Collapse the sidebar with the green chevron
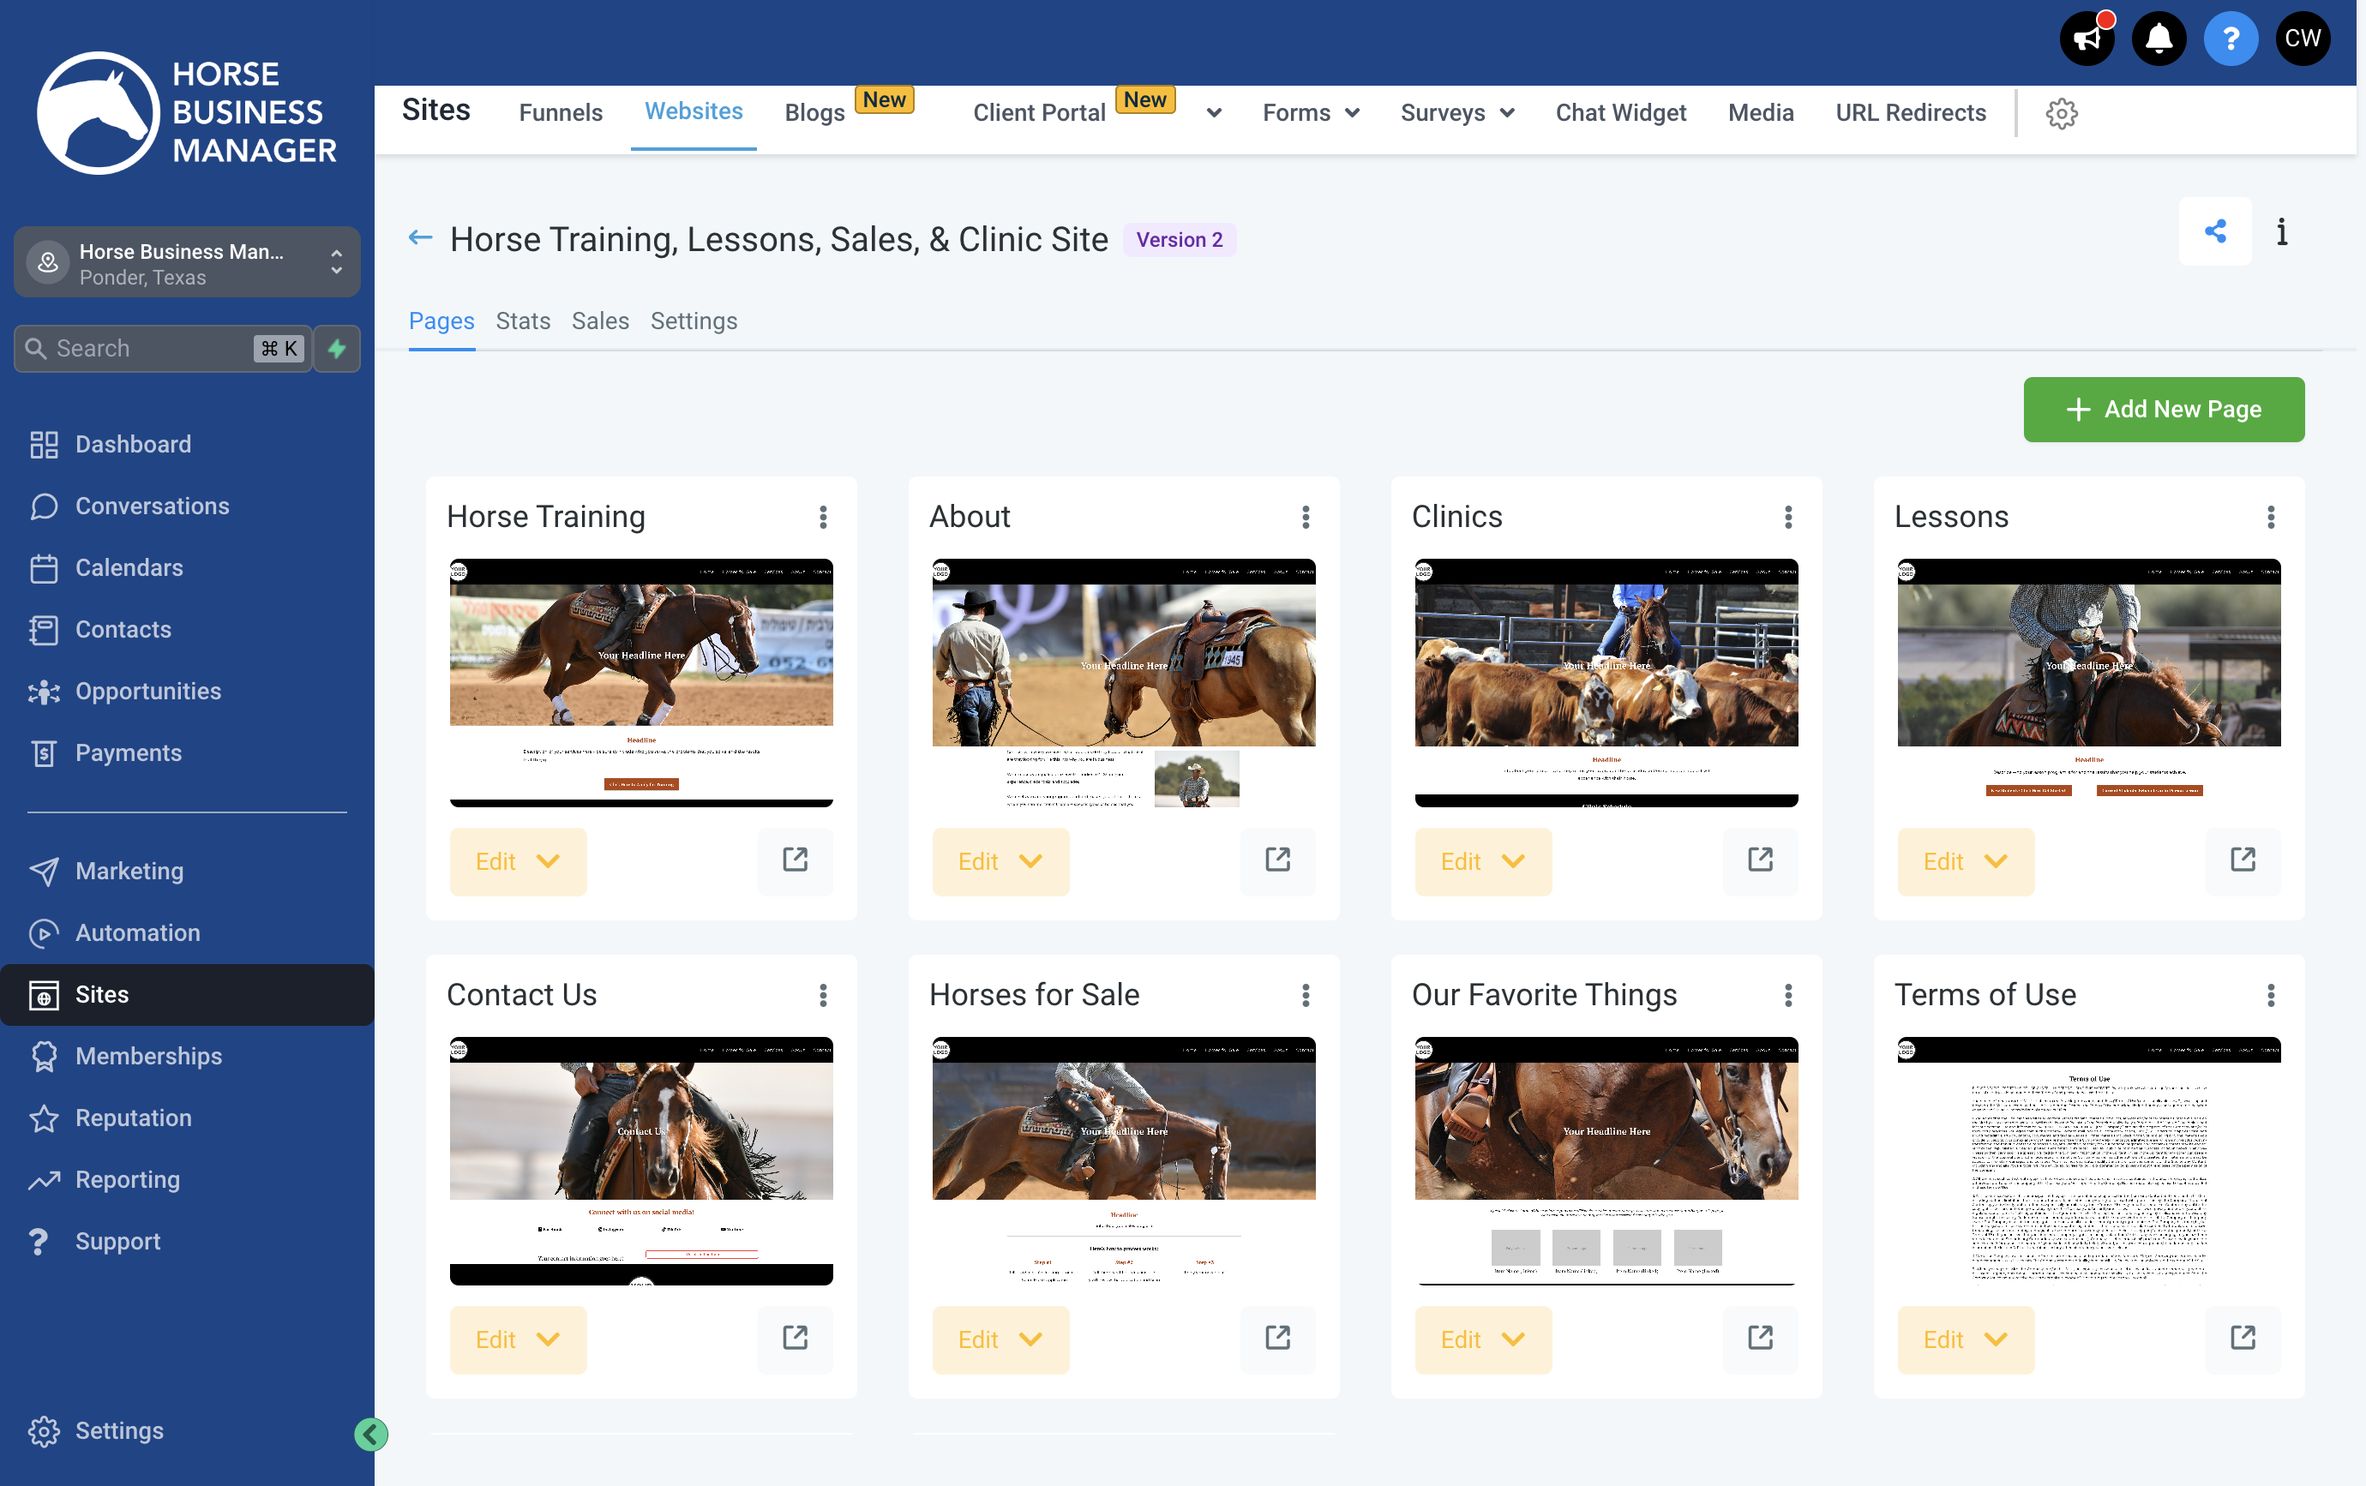The height and width of the screenshot is (1486, 2366). (x=370, y=1434)
